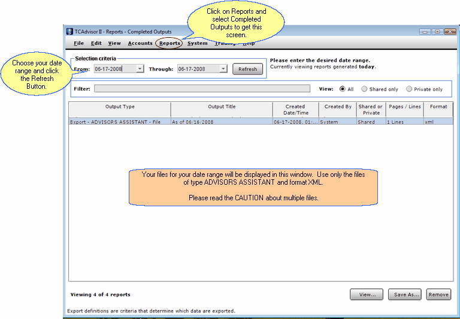The image size is (460, 319).
Task: Sort by the Output Type column header
Action: tap(120, 109)
